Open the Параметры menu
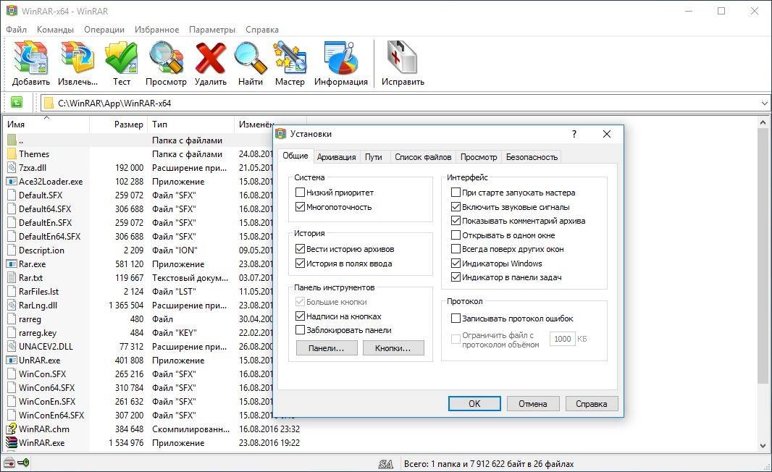This screenshot has width=772, height=472. click(212, 30)
